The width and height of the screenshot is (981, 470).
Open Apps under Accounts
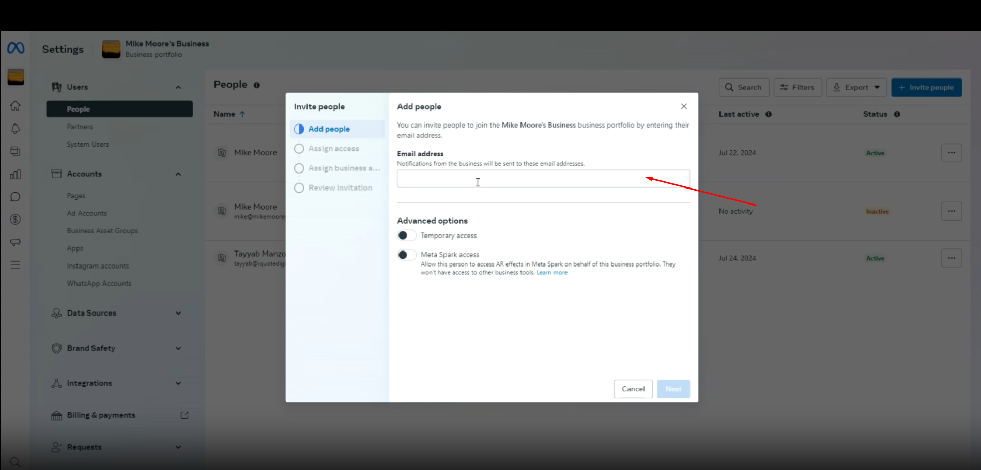tap(75, 248)
